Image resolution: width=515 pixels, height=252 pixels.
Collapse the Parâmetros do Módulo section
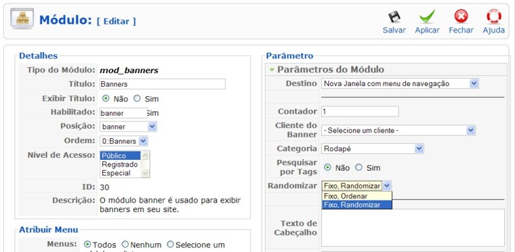pos(272,70)
